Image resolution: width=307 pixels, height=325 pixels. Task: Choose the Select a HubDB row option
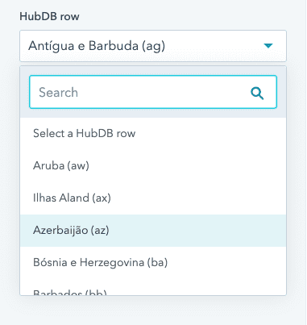153,134
